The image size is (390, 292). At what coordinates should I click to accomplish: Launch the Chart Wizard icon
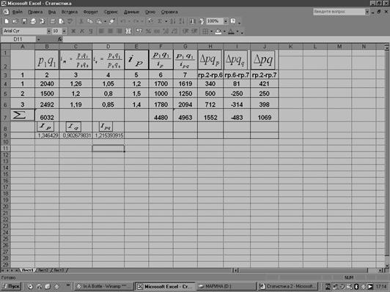[x=192, y=21]
